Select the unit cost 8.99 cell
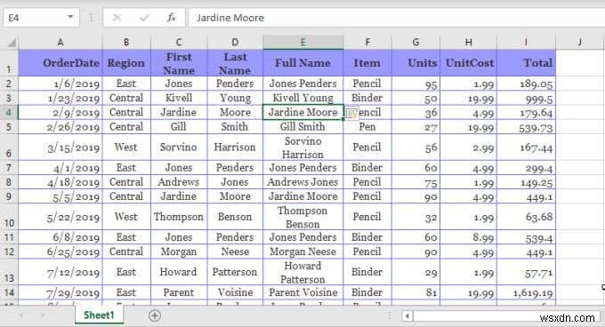The image size is (605, 327). click(x=468, y=237)
